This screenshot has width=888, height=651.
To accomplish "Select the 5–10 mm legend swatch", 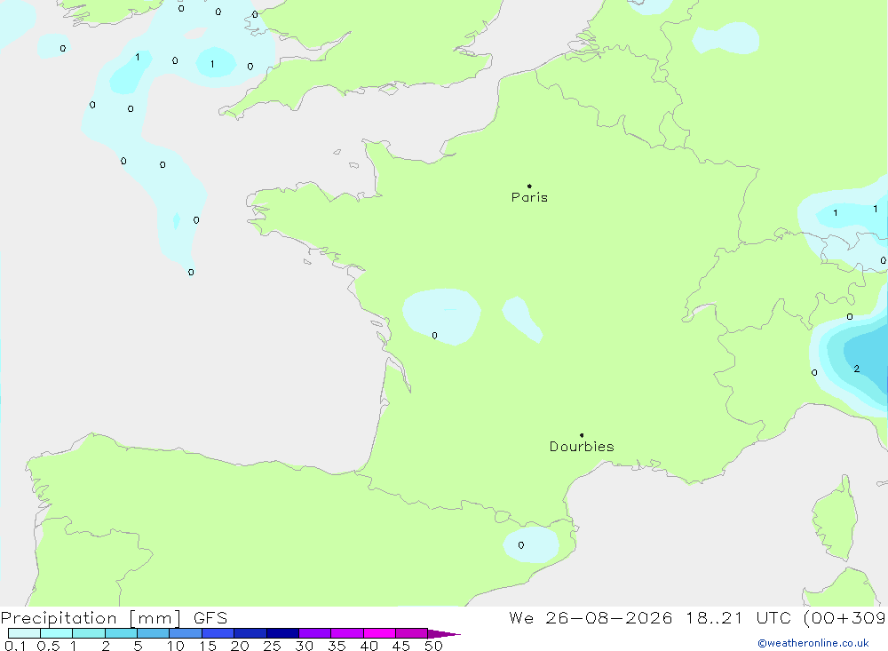I will 154,633.
